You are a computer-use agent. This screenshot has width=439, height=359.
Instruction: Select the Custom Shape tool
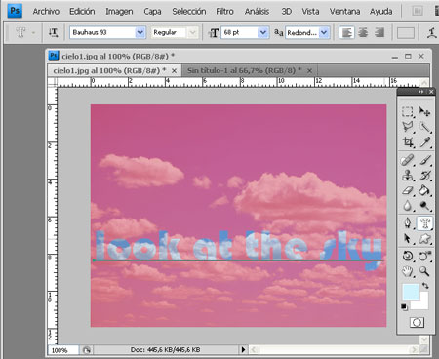tap(424, 238)
